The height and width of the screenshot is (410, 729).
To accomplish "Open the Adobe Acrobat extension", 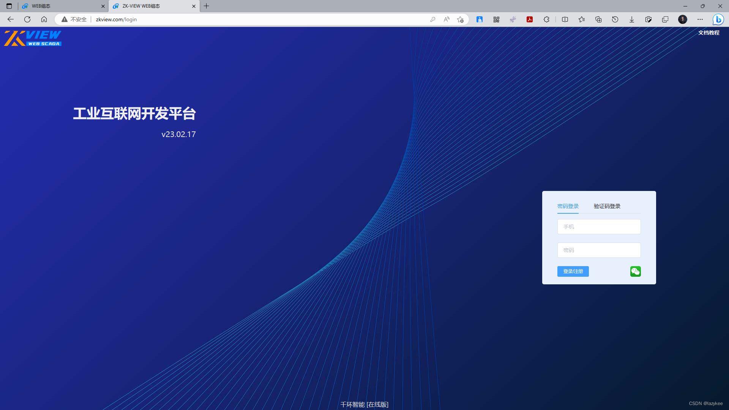I will (529, 19).
